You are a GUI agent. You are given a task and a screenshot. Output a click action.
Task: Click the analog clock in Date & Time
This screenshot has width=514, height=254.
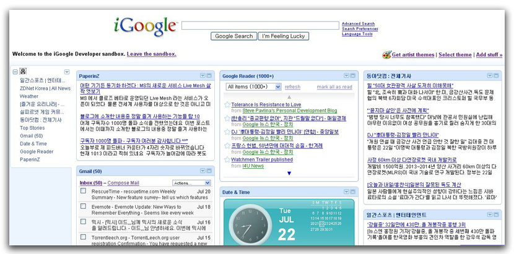[250, 226]
